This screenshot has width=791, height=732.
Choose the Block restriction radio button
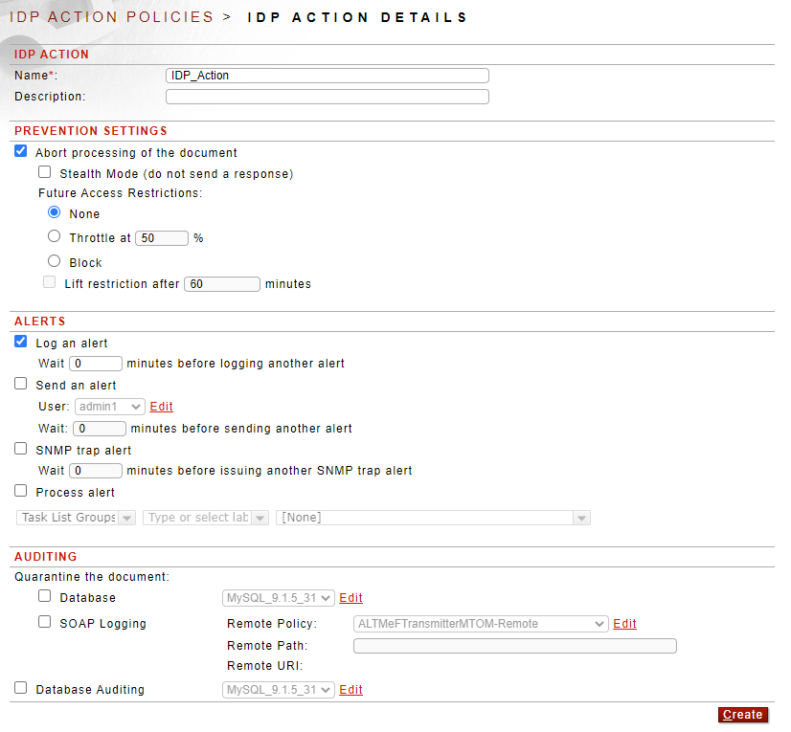coord(54,260)
